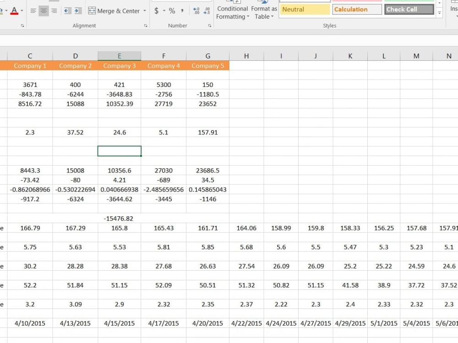Apply the Check Cell style
The height and width of the screenshot is (343, 458).
[409, 9]
